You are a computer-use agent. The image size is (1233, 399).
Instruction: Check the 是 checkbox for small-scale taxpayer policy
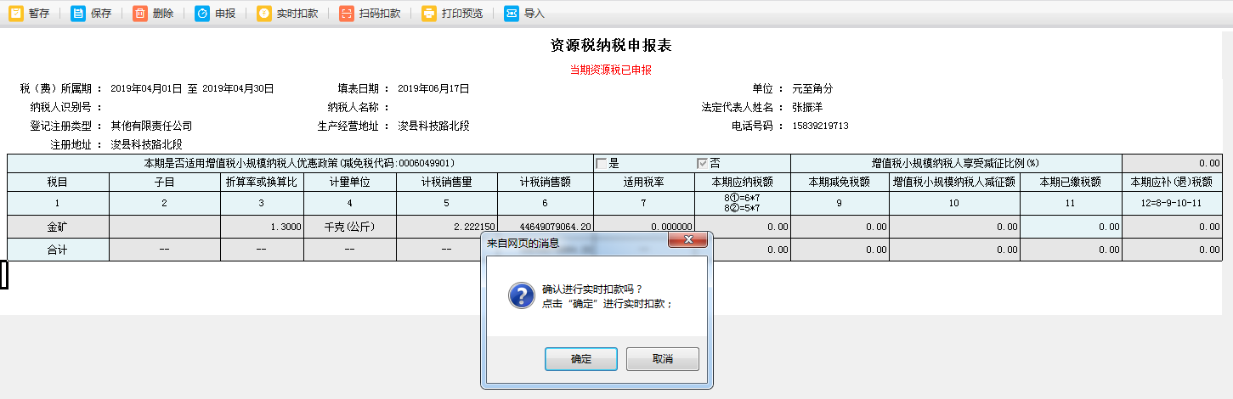click(x=602, y=163)
